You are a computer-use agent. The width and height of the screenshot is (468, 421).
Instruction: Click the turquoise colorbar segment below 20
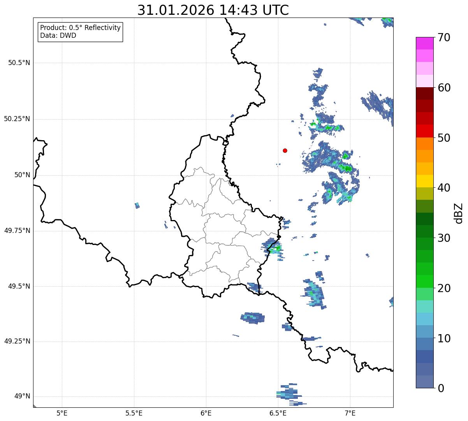424,307
